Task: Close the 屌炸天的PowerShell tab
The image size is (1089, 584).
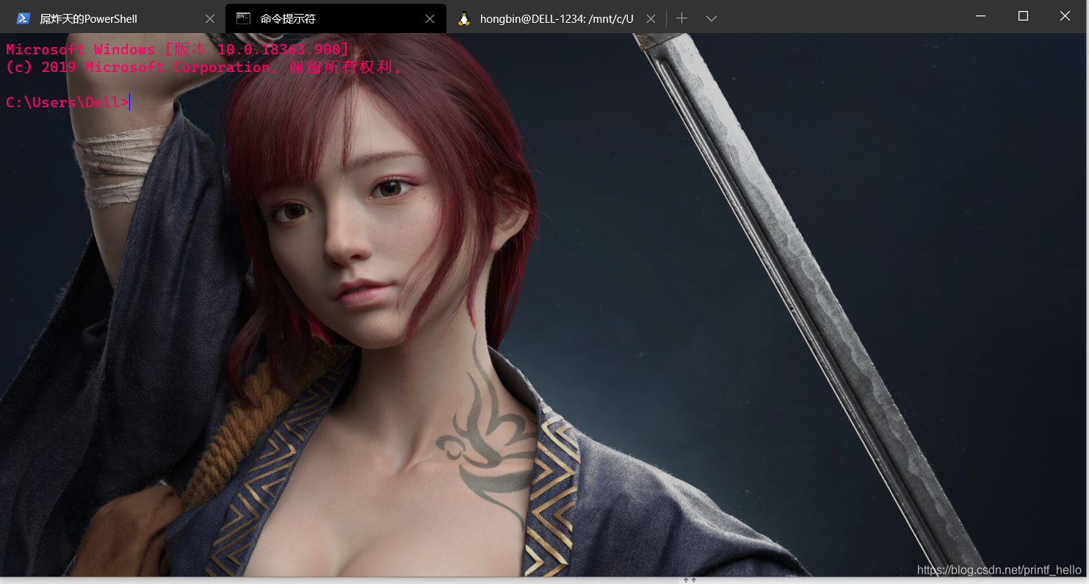Action: pyautogui.click(x=210, y=19)
